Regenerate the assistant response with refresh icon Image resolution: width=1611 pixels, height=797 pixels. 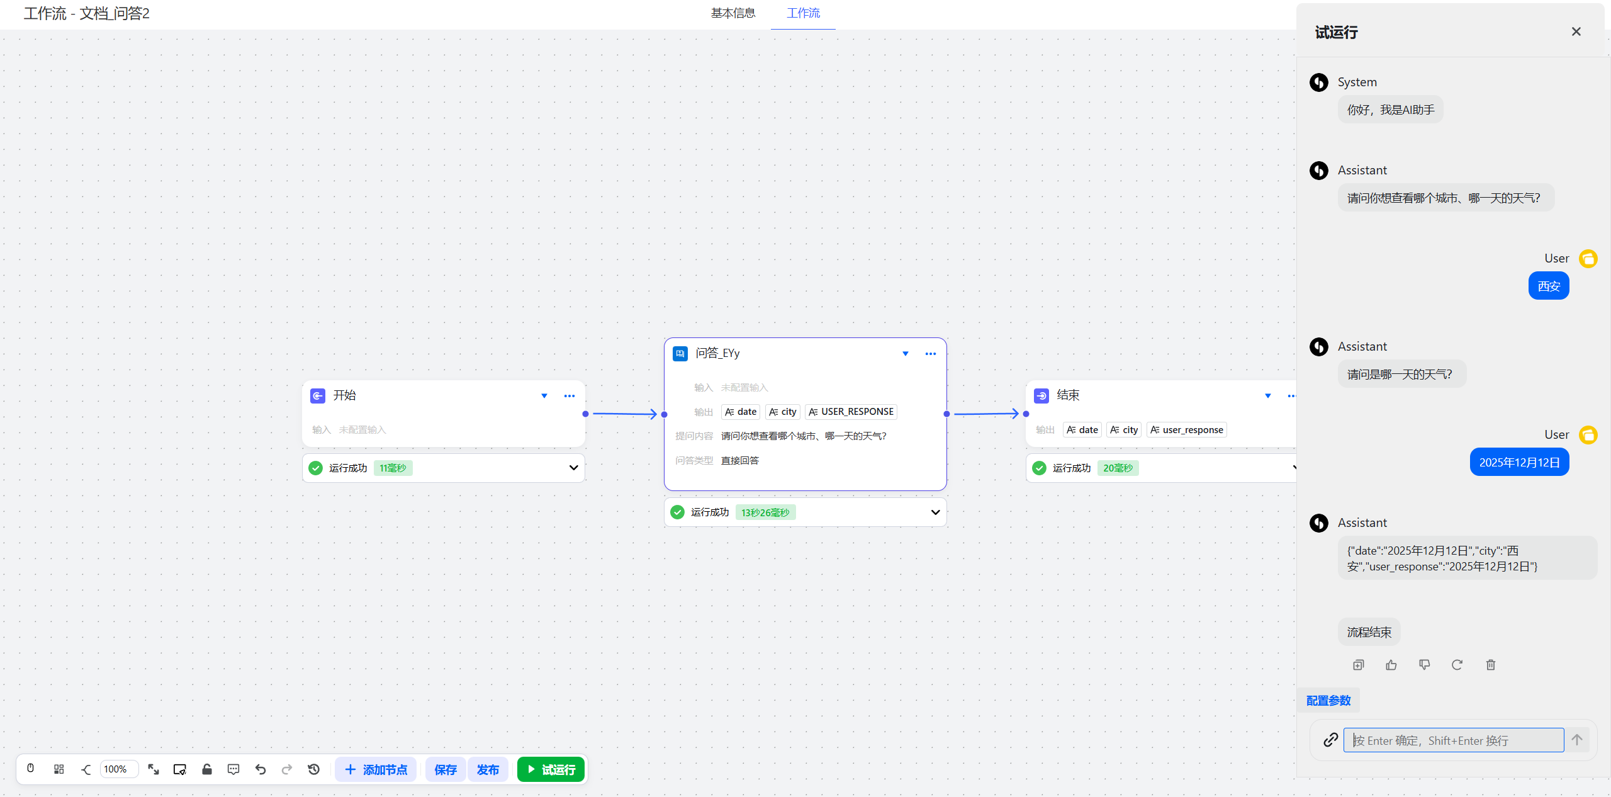pyautogui.click(x=1457, y=665)
